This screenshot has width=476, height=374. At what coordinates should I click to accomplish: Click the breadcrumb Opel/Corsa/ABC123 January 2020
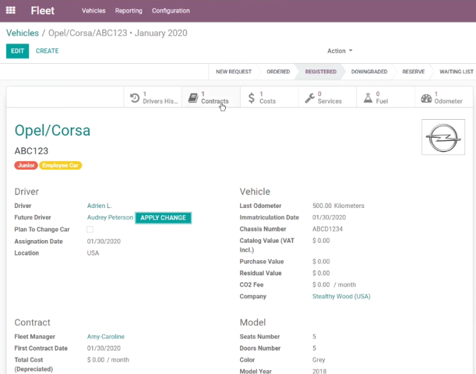coord(118,33)
